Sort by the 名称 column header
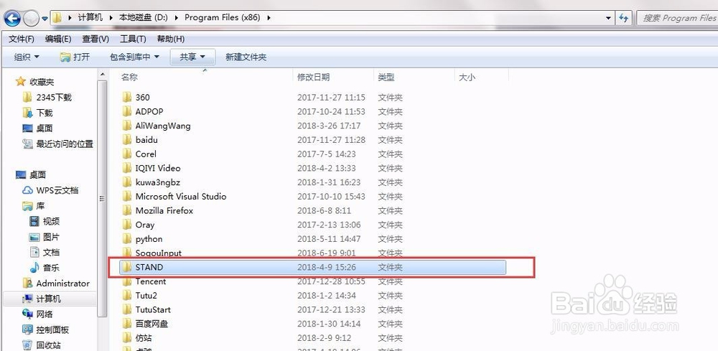 tap(129, 78)
